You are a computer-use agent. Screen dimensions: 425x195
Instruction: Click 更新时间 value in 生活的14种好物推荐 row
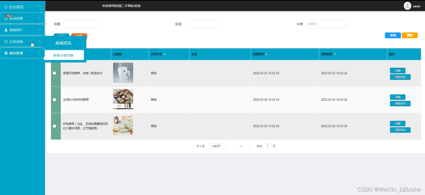click(x=334, y=100)
